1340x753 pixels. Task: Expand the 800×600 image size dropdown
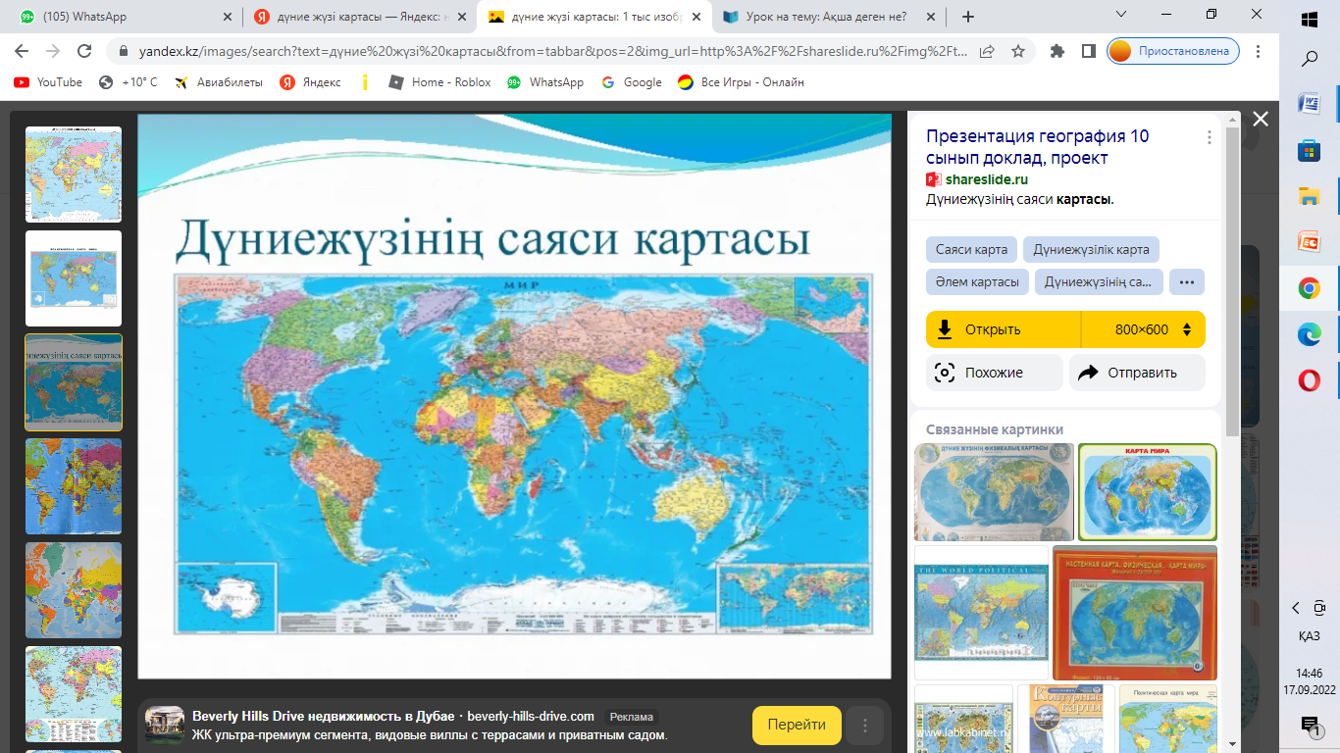[1143, 329]
